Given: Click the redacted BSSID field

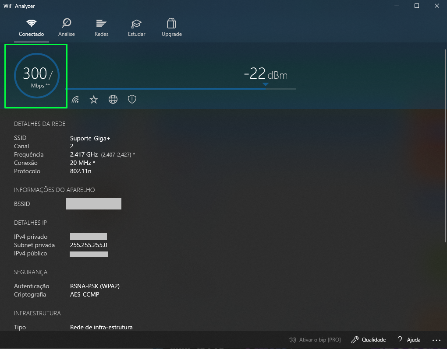Looking at the screenshot, I should [x=93, y=204].
